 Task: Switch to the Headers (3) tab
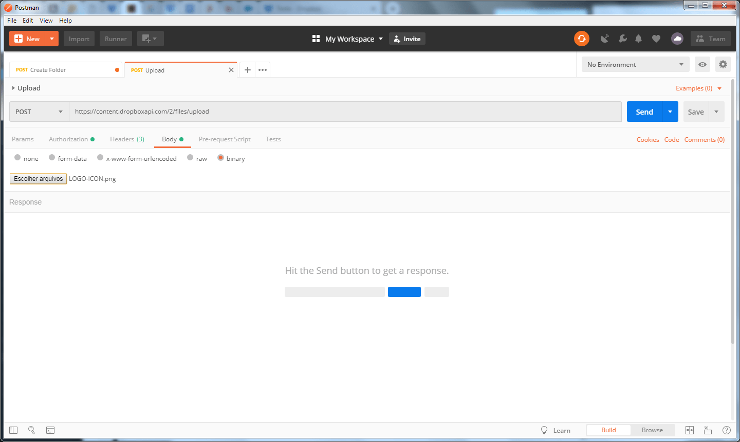tap(127, 139)
